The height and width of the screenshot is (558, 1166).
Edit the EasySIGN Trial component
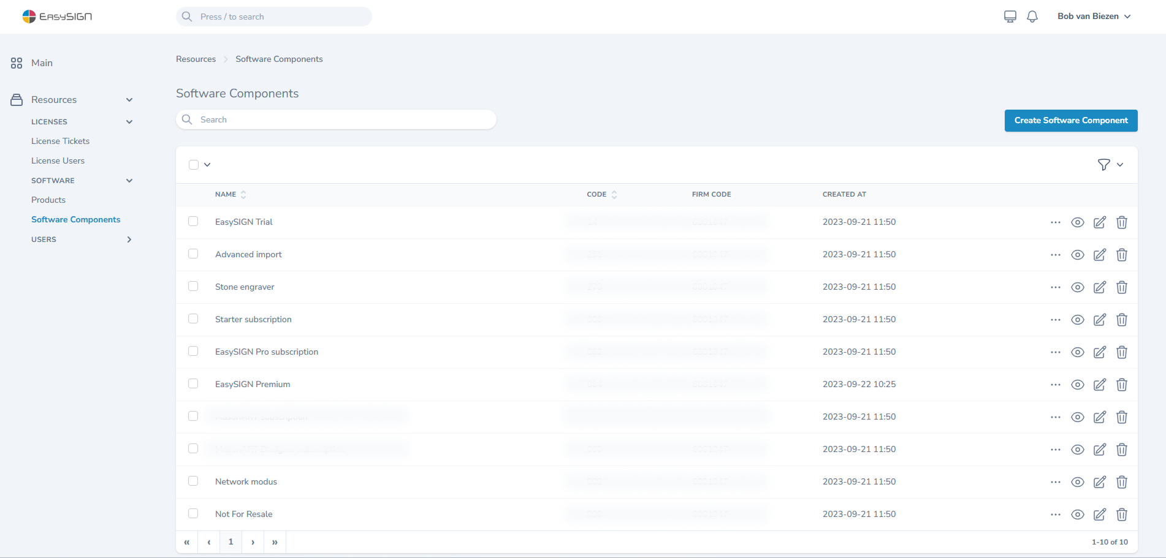coord(1100,222)
